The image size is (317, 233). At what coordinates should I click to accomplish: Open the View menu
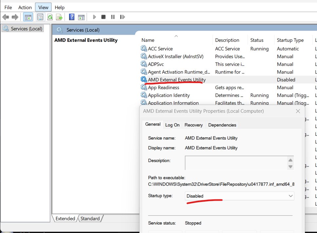tap(43, 8)
